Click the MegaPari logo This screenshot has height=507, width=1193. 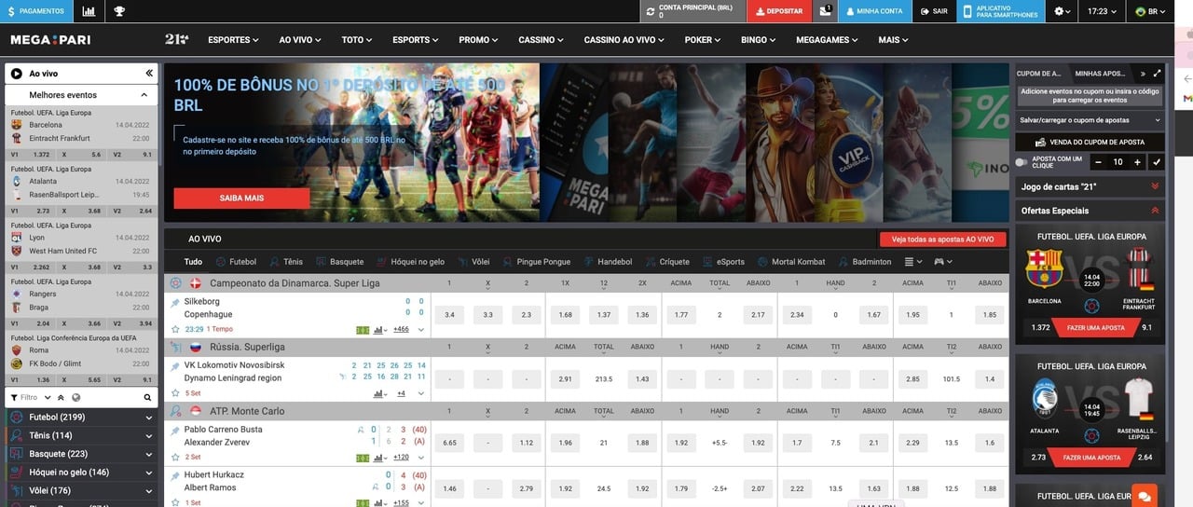point(50,40)
